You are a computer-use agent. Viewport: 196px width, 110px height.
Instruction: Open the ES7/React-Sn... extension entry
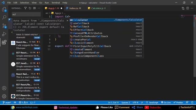tap(26, 97)
